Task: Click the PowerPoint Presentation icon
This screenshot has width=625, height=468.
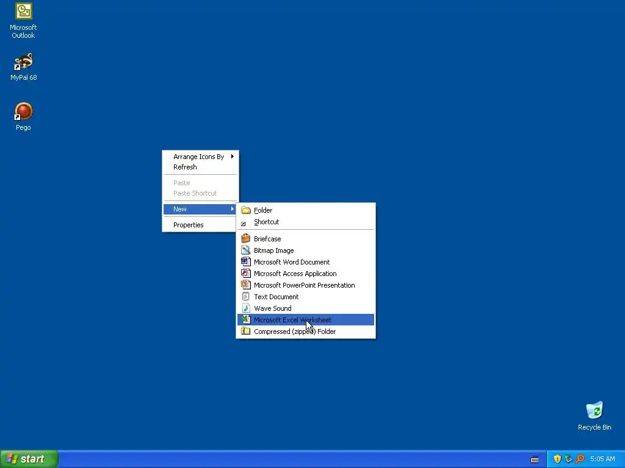Action: click(x=246, y=285)
